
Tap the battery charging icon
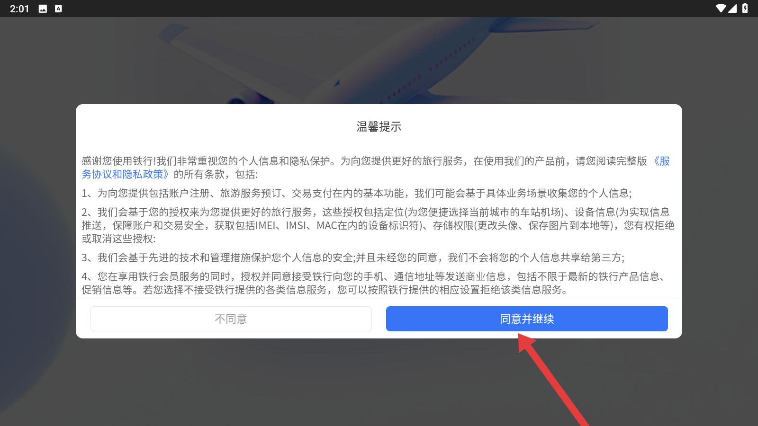click(745, 9)
